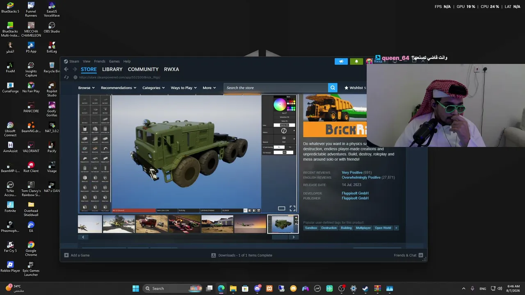Launch FiveM from the desktop
This screenshot has width=525, height=295.
point(10,67)
